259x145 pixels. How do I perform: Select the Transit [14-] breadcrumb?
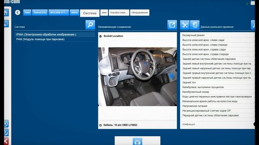tap(40, 12)
